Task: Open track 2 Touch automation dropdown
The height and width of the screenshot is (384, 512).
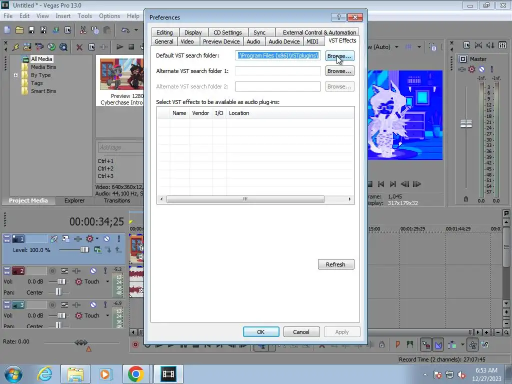Action: coord(107,281)
